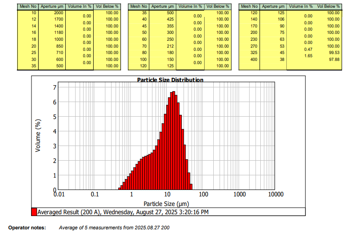Click the Particle Size (µm) x-axis label
The image size is (348, 233).
166,203
